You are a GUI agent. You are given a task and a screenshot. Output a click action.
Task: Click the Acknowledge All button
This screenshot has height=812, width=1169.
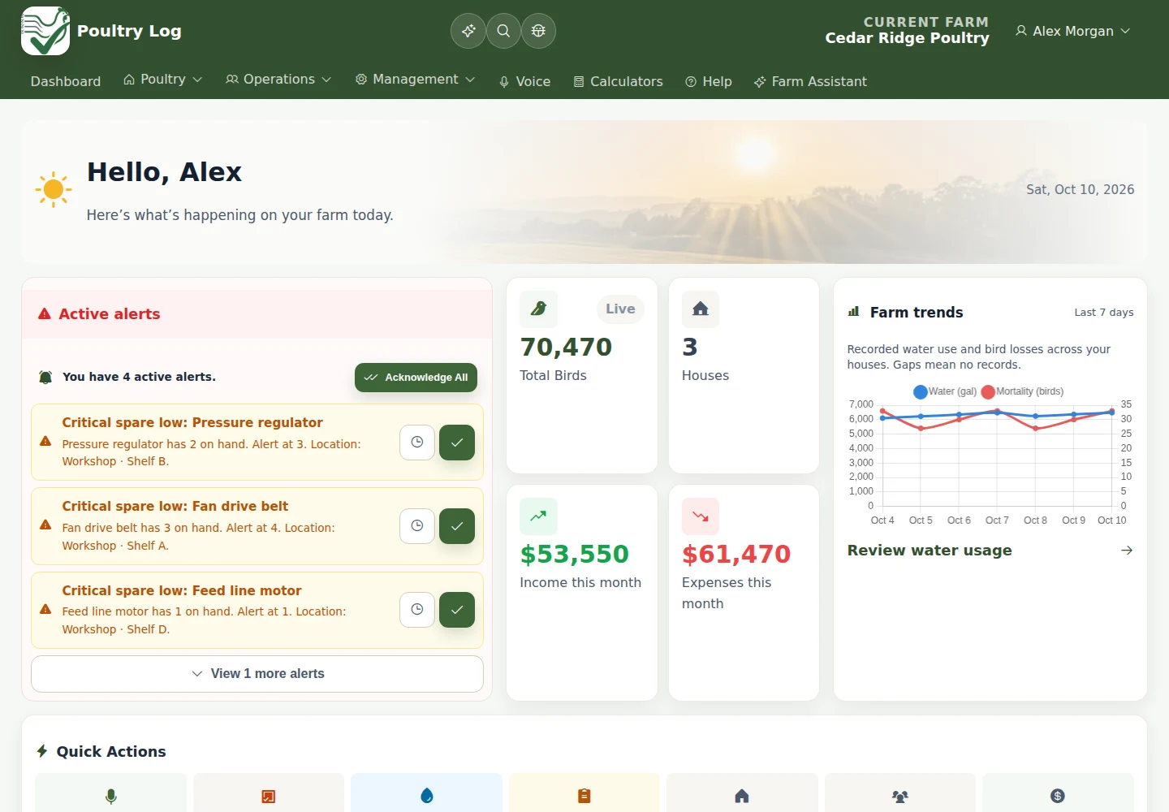[416, 378]
